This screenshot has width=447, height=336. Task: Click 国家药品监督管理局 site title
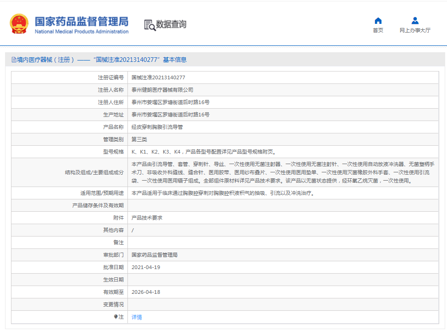pos(82,22)
